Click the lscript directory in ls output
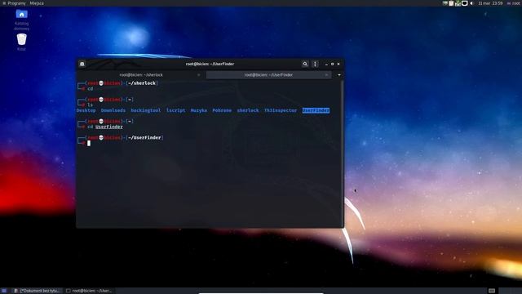 [176, 110]
